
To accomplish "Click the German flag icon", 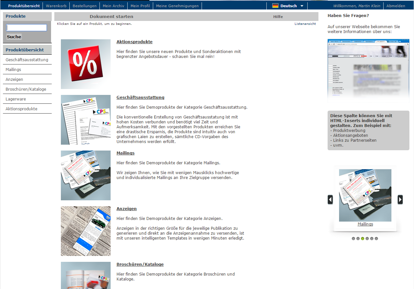I will (x=275, y=6).
